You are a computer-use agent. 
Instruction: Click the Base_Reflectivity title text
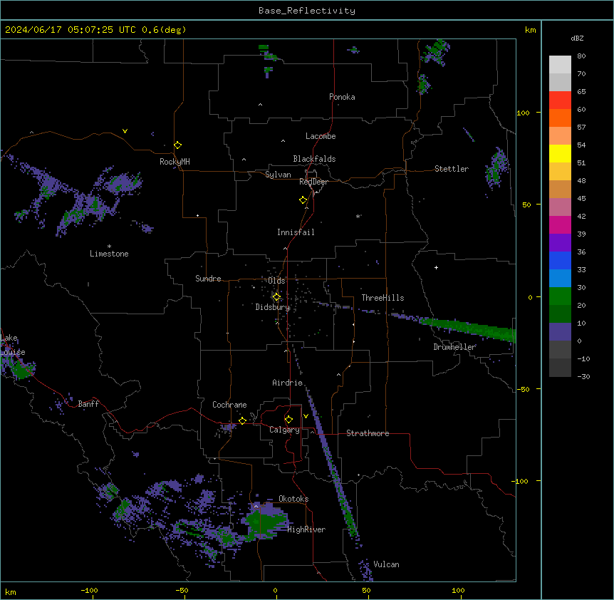click(307, 11)
